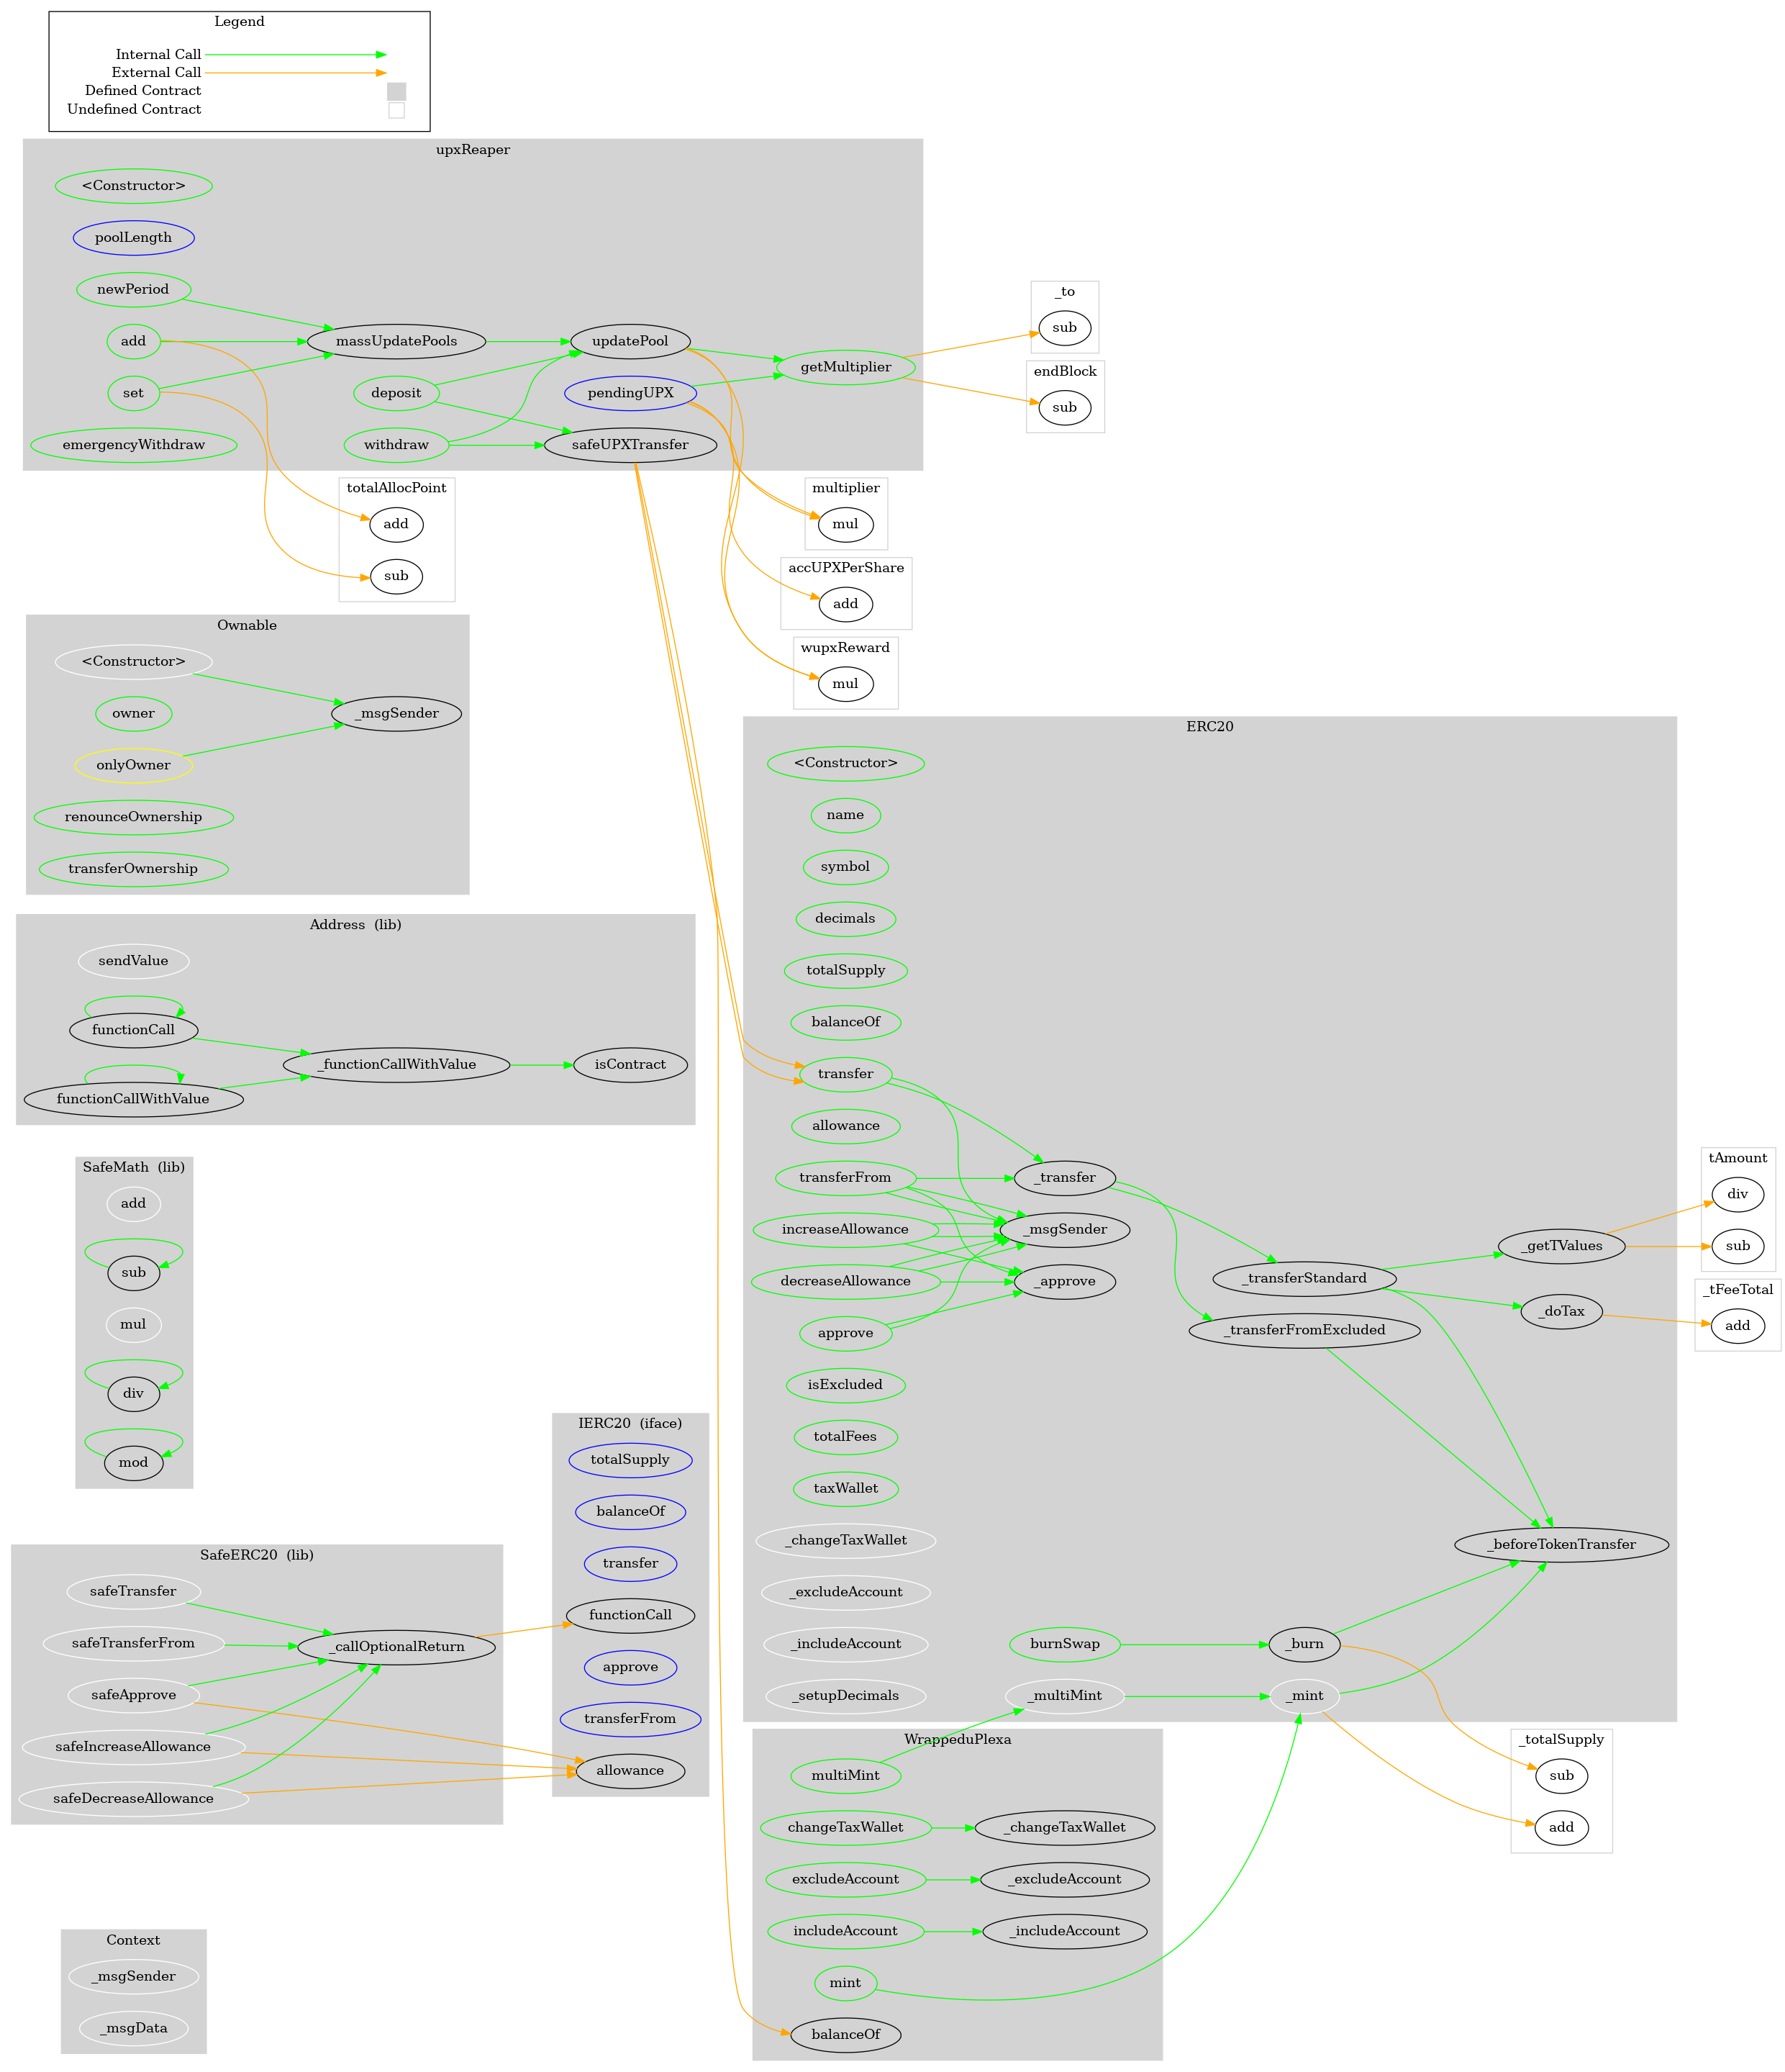Viewport: 1785px width, 2072px height.
Task: Select the isExcluded node
Action: click(x=845, y=1385)
